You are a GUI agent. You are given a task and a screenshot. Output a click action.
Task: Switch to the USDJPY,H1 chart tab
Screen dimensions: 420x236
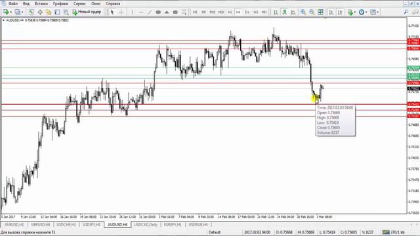[x=92, y=224]
